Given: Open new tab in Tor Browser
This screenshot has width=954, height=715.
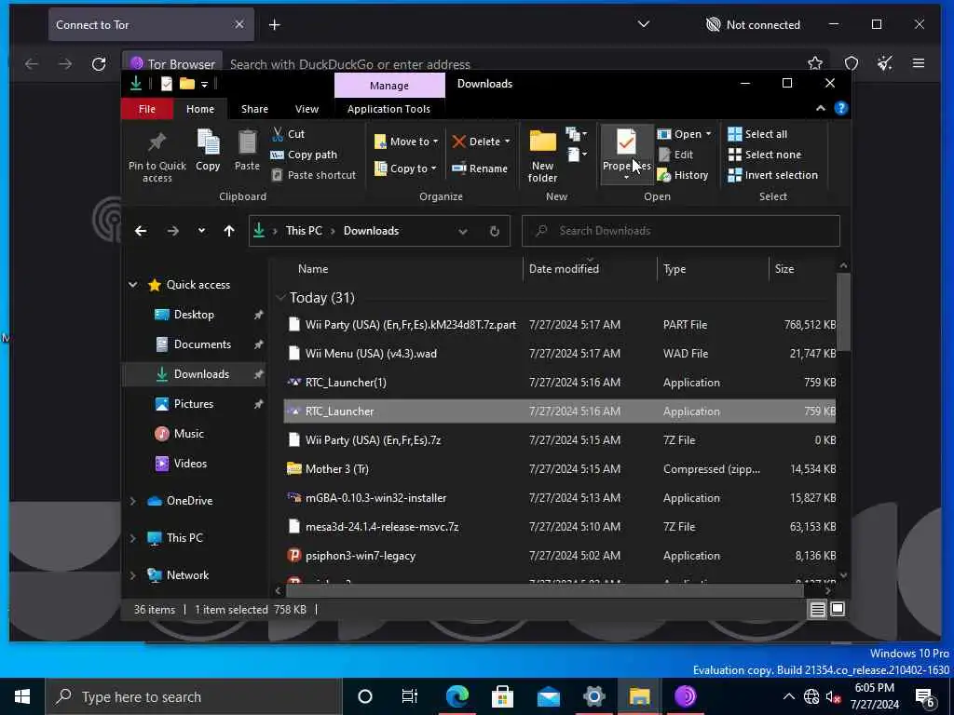Looking at the screenshot, I should coord(275,25).
